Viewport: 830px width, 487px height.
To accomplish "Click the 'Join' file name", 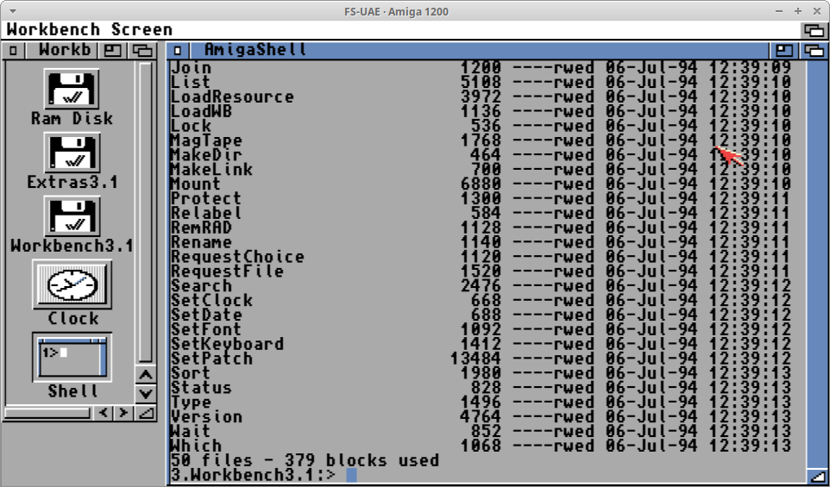I will coord(191,68).
